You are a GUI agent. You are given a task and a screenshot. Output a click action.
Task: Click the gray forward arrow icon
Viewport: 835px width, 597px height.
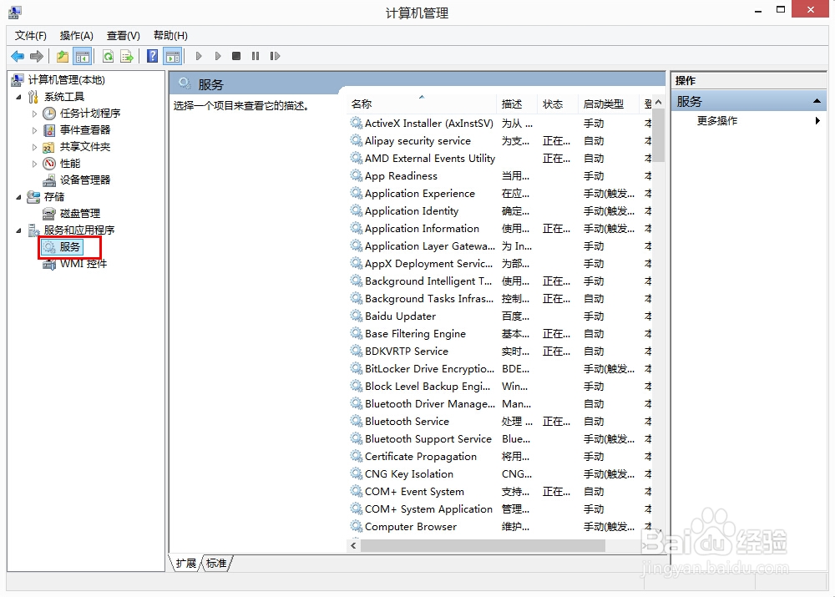37,56
